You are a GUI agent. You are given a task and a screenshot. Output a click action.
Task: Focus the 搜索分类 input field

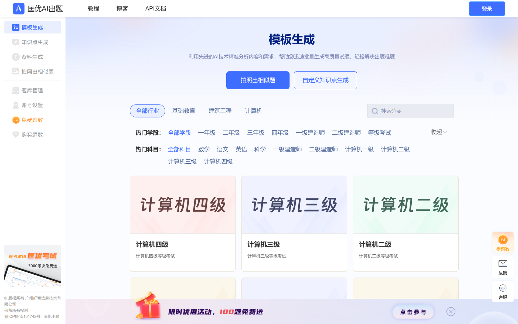[x=410, y=111]
